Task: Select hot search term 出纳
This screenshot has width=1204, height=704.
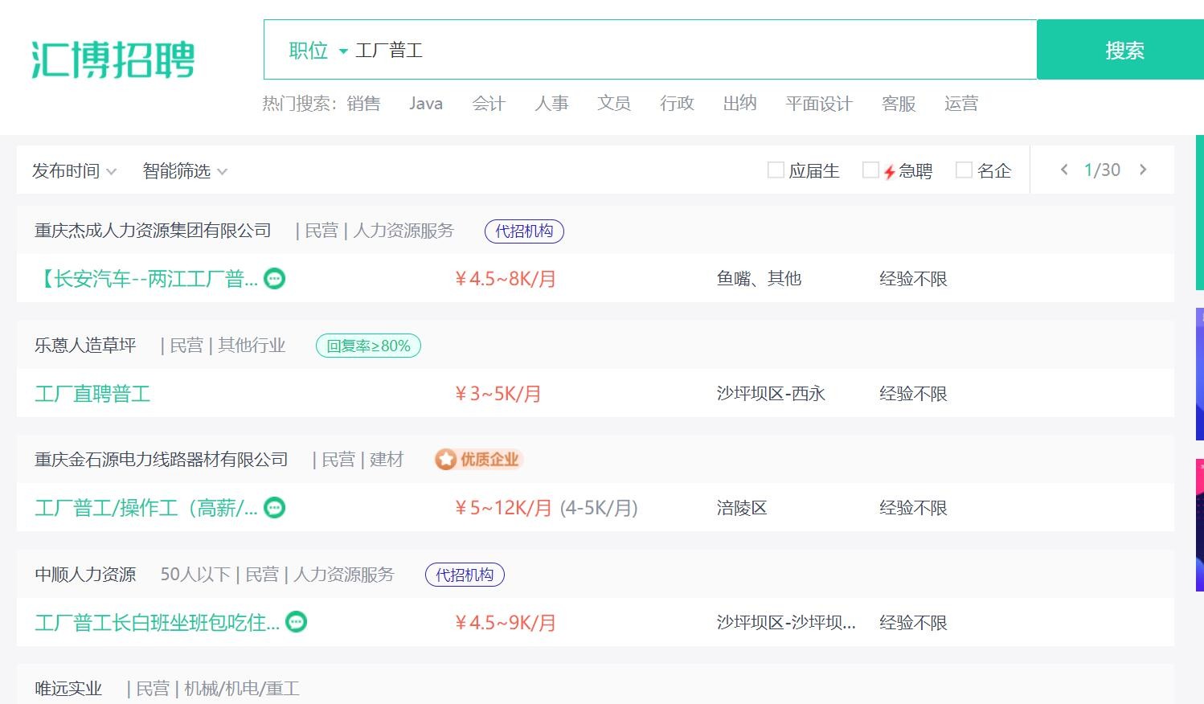Action: (739, 104)
